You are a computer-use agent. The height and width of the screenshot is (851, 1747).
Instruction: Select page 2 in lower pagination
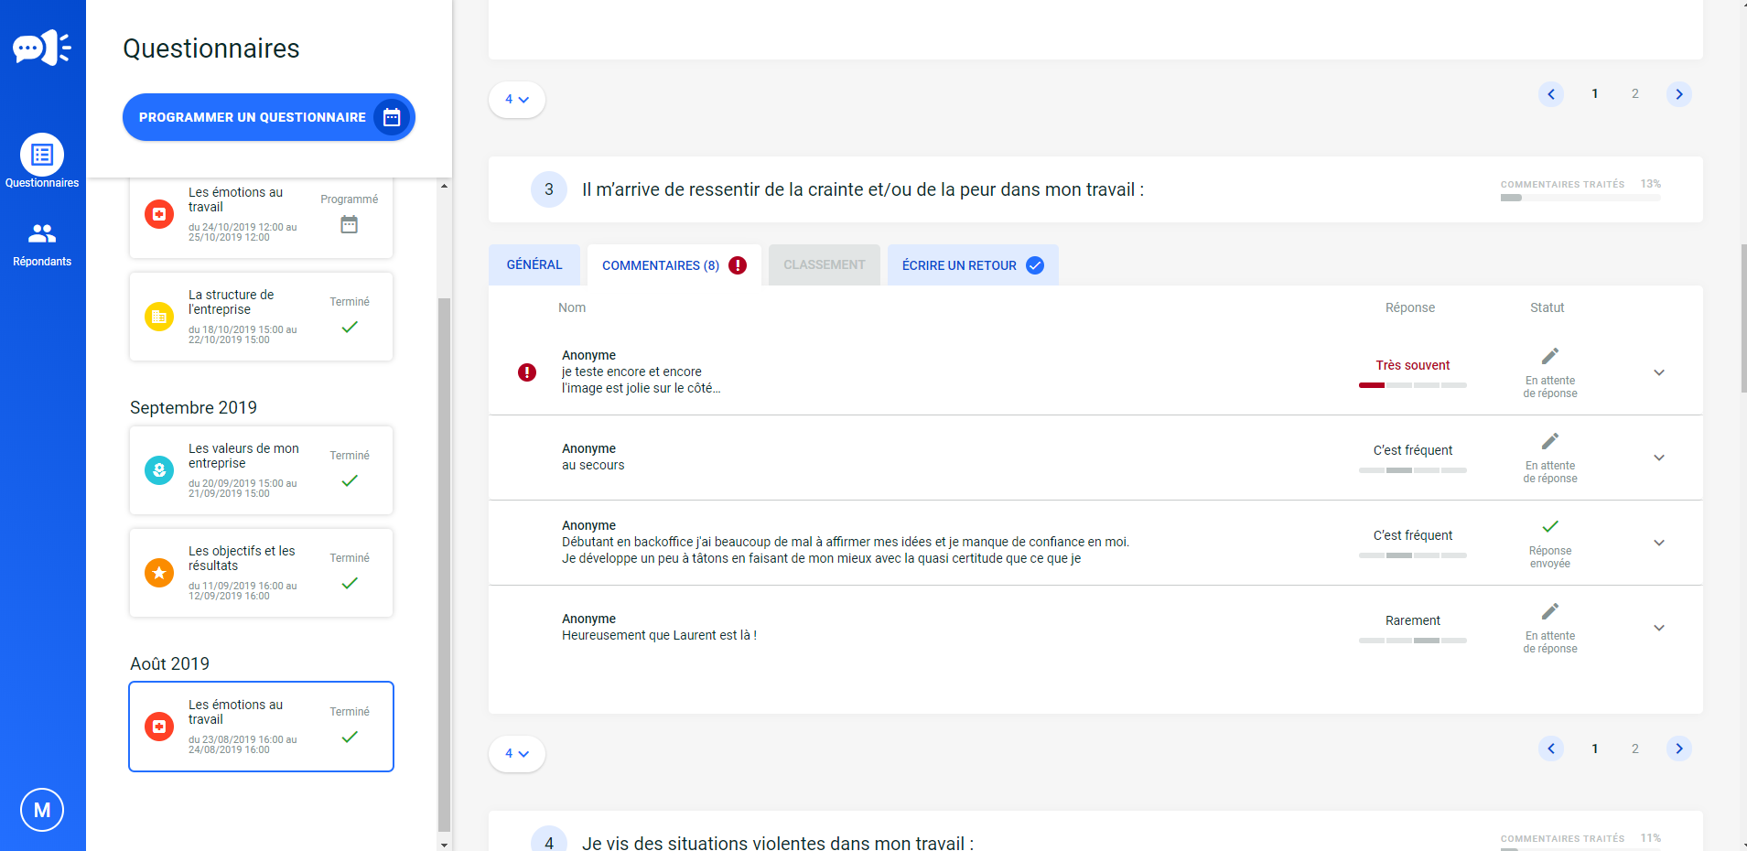(x=1635, y=749)
